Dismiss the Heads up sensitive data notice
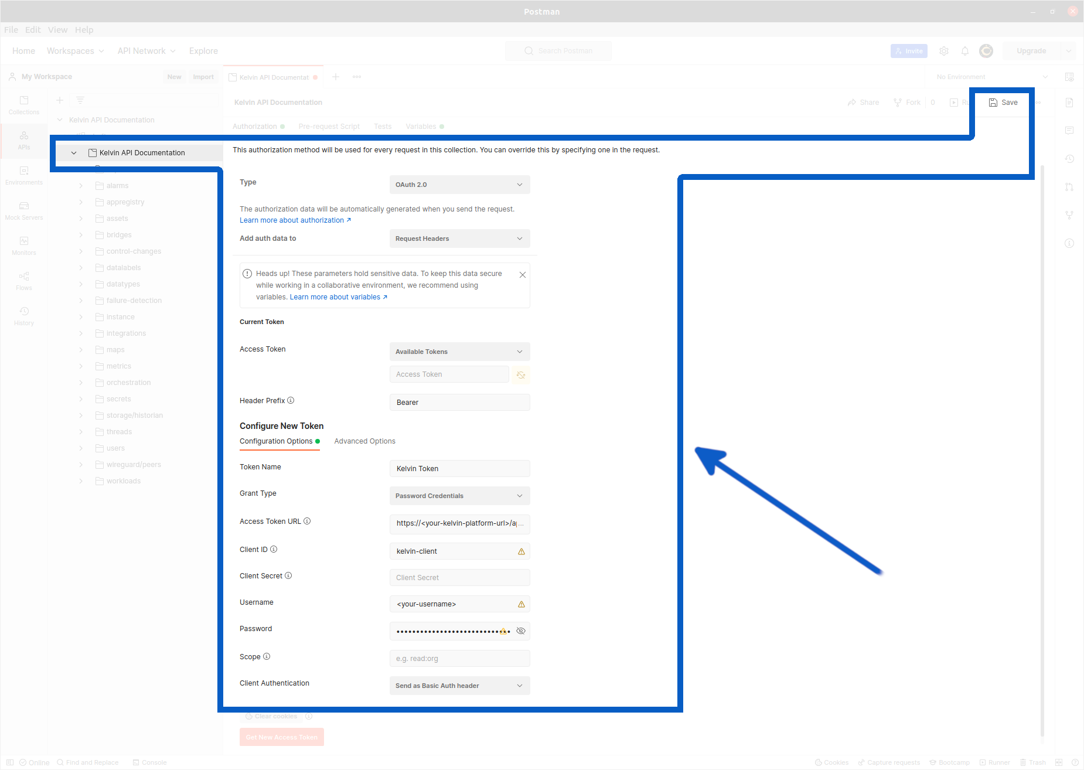 point(523,275)
